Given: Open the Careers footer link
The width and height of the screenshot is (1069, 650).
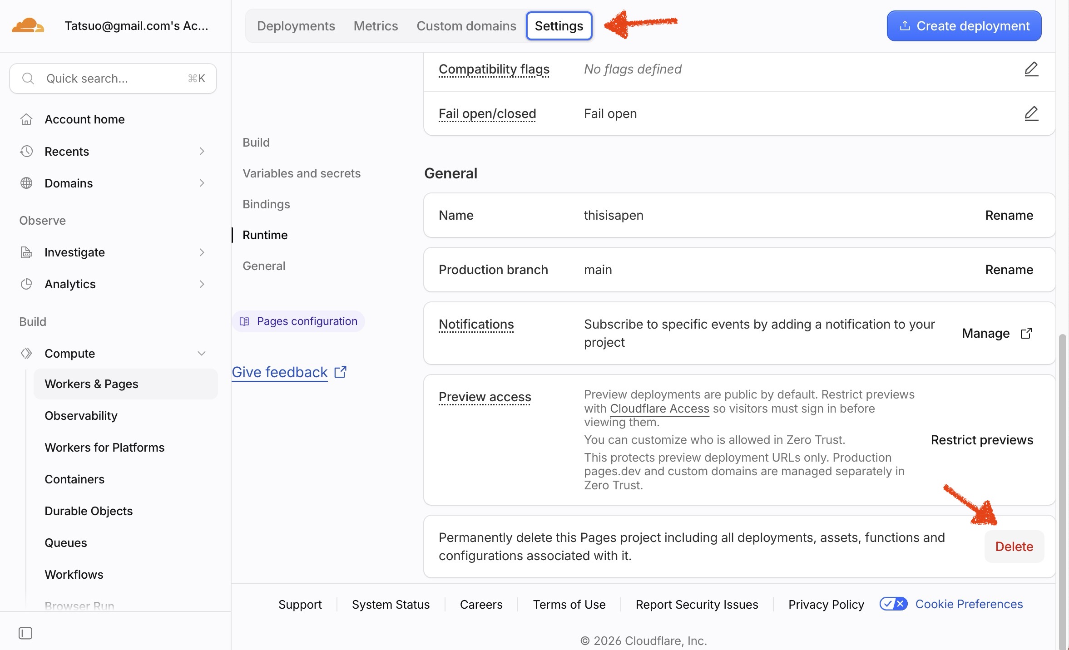Looking at the screenshot, I should [x=481, y=604].
